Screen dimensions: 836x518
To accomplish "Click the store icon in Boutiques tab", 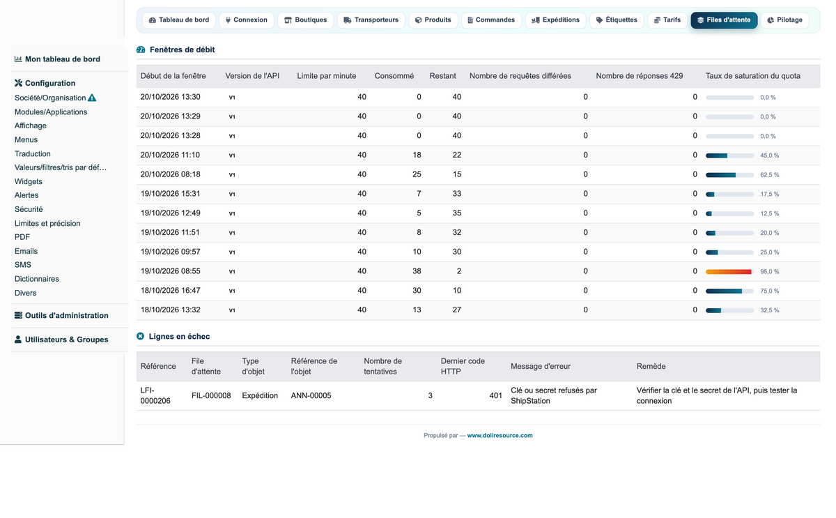I will [288, 20].
